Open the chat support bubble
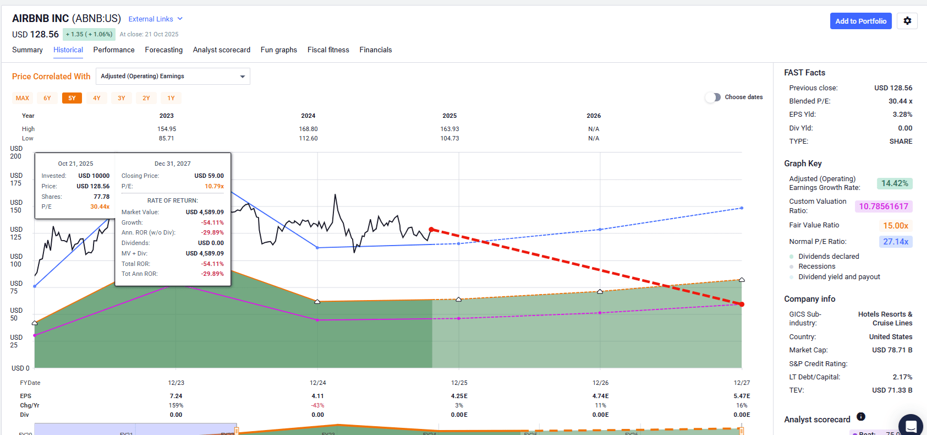The height and width of the screenshot is (435, 927). point(911,426)
